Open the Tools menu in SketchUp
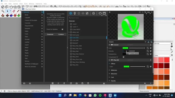Image resolution: width=175 pixels, height=98 pixels. 26,4
